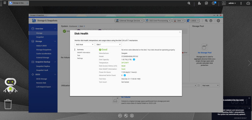Open the NAS Host enclosure dropdown
This screenshot has height=120, width=252.
coord(84,44)
